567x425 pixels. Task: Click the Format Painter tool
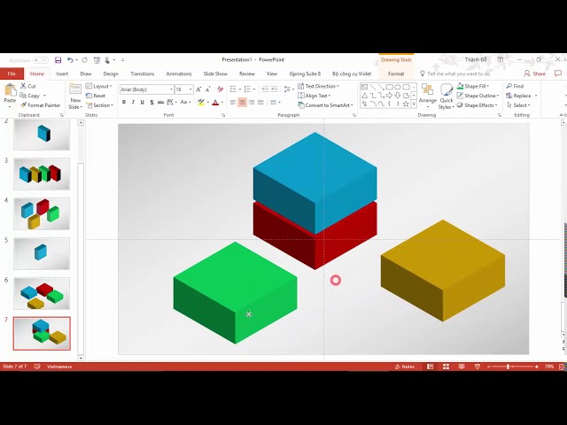click(x=43, y=105)
